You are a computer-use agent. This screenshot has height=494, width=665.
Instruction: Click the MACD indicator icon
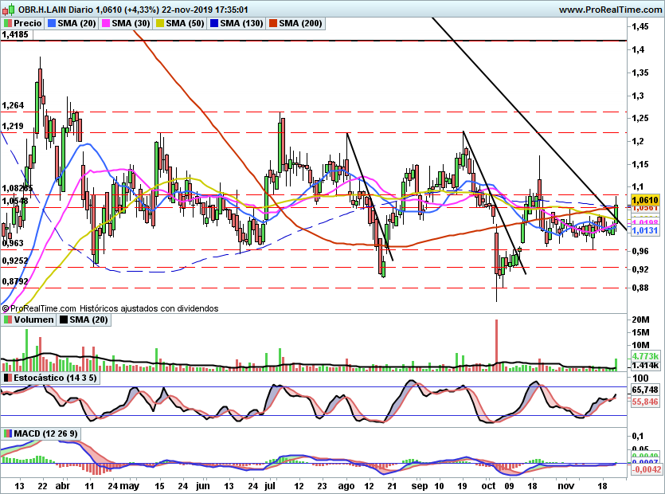point(7,433)
